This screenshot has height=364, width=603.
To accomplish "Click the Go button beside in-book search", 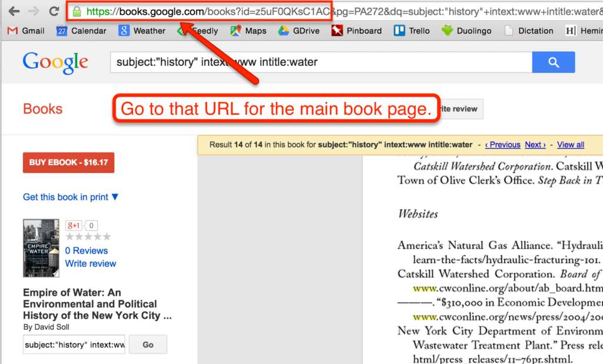I will 148,345.
